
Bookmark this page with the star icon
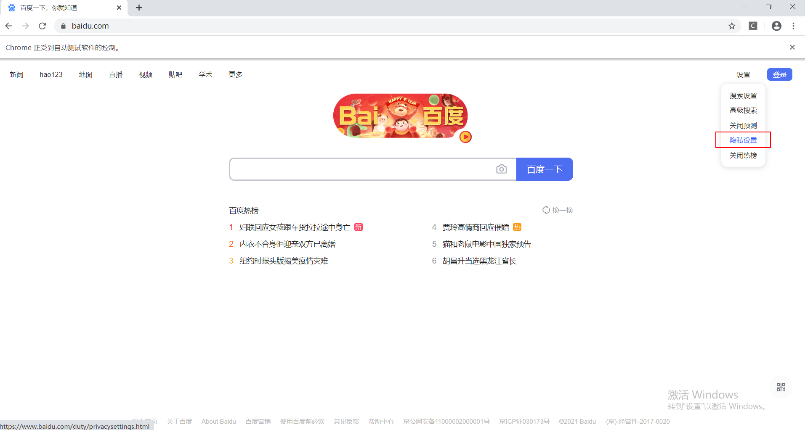732,26
